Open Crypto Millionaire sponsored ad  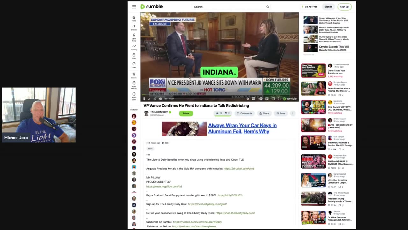[327, 20]
